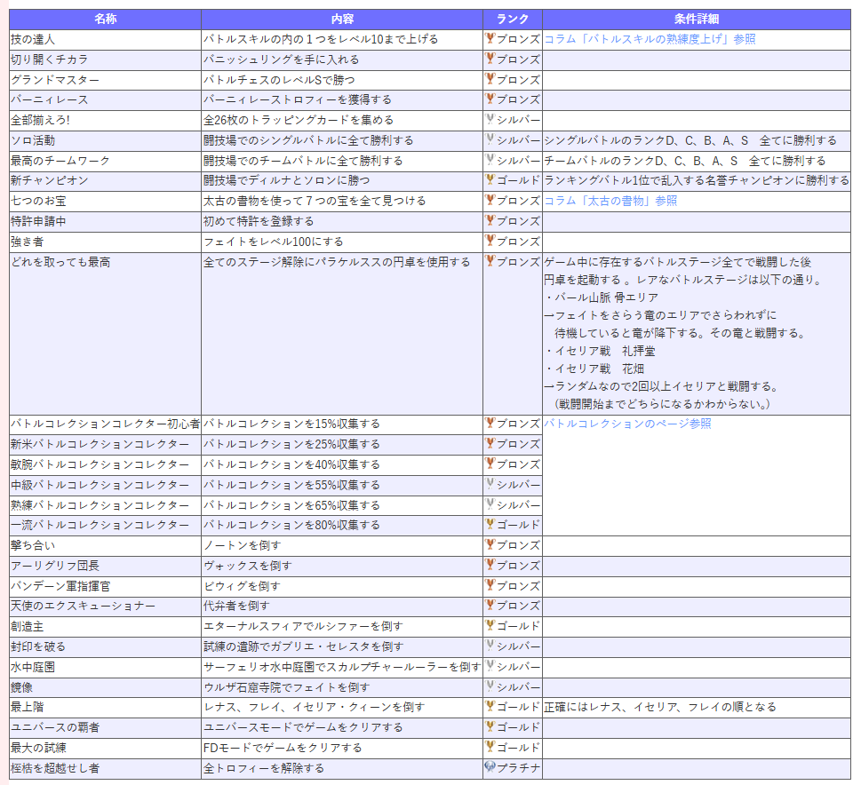Click gold trophy icon in 一流バトルコレクションコレクター row
This screenshot has height=785, width=861.
click(x=490, y=525)
